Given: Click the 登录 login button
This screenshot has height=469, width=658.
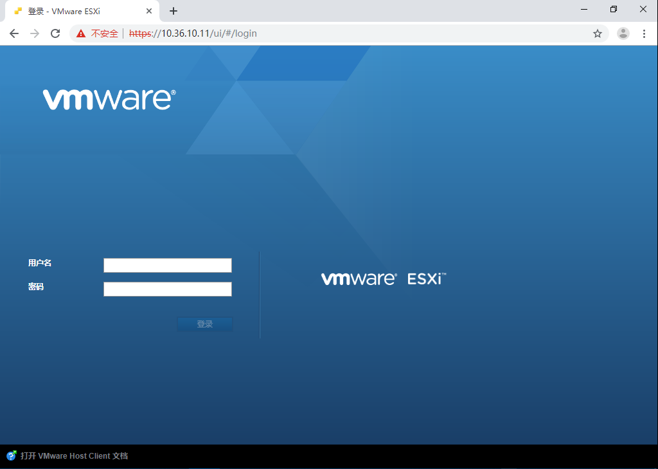Looking at the screenshot, I should [204, 324].
